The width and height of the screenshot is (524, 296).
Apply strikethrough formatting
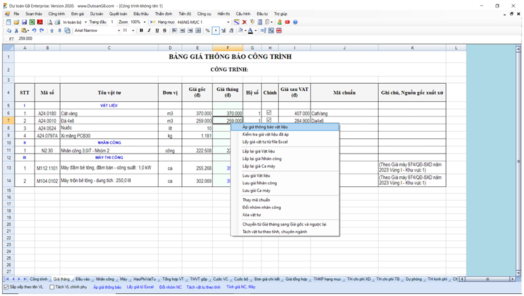coord(165,31)
